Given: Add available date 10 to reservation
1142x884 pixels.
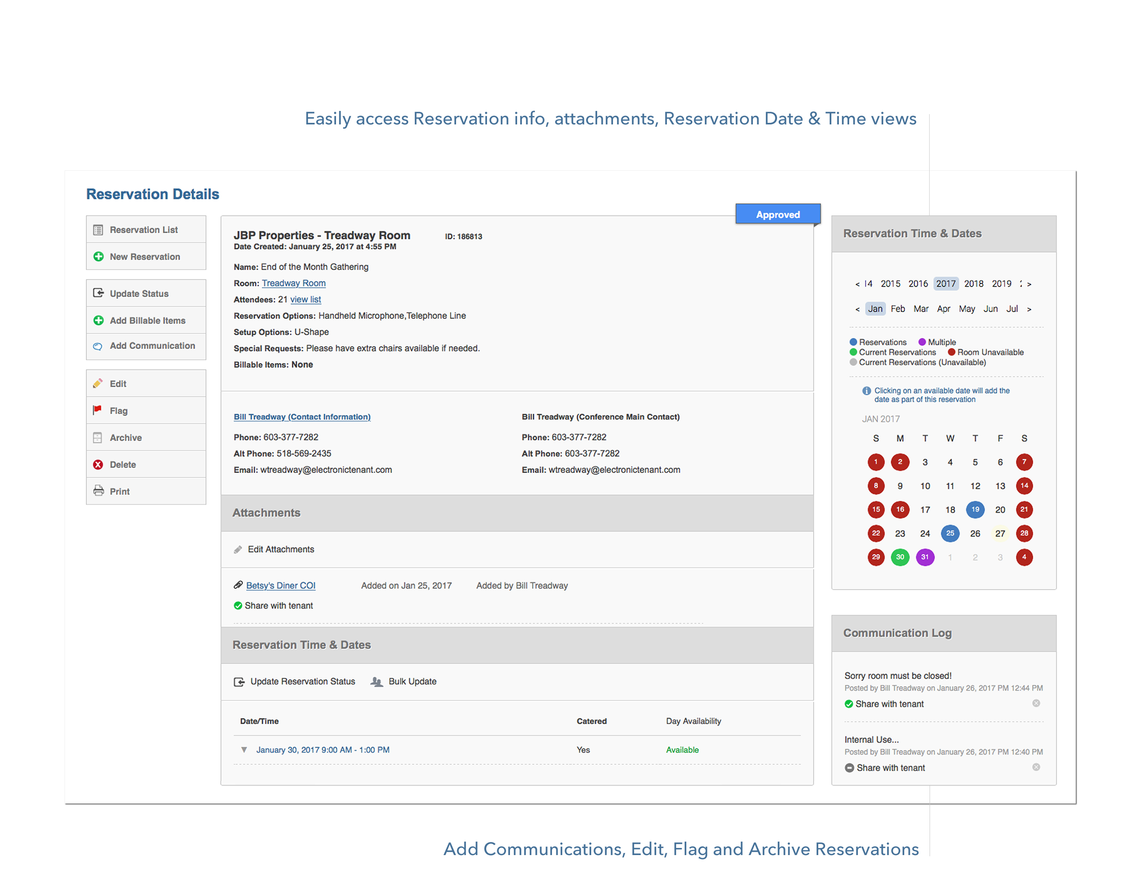Looking at the screenshot, I should click(x=925, y=486).
